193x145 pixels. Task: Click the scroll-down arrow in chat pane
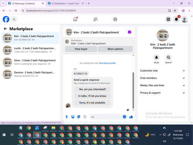click(133, 110)
